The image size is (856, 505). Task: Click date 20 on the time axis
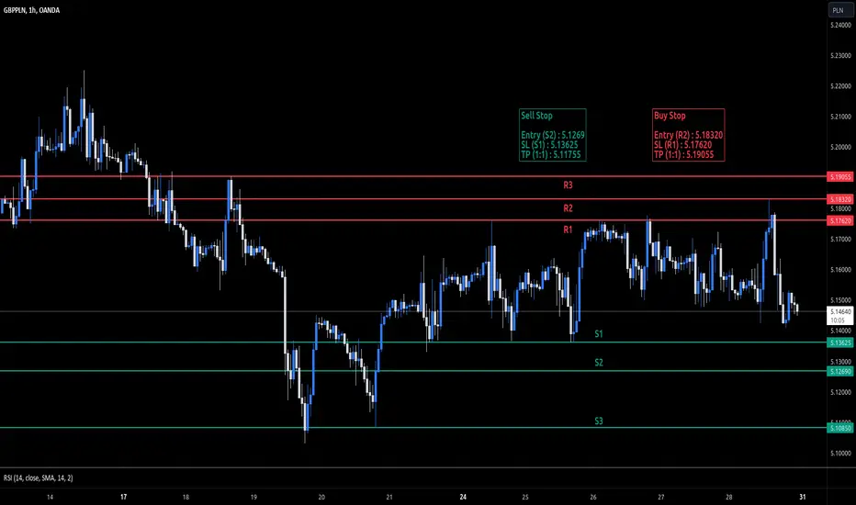tap(321, 497)
